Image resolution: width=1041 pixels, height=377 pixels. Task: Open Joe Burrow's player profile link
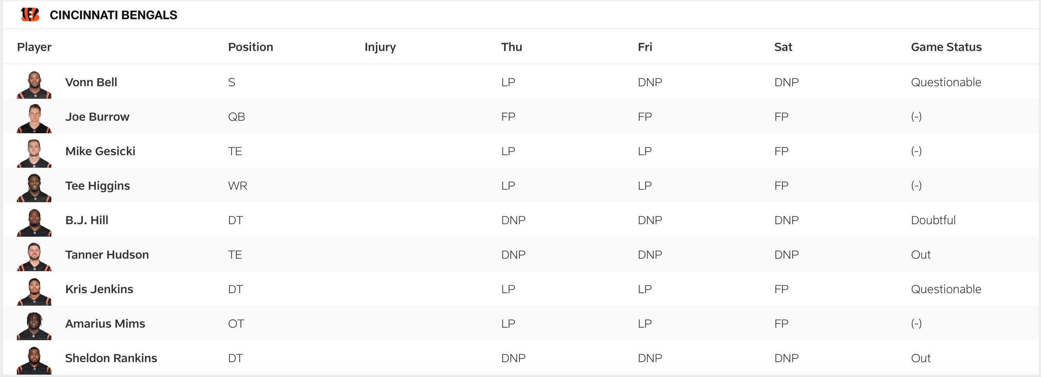tap(97, 117)
